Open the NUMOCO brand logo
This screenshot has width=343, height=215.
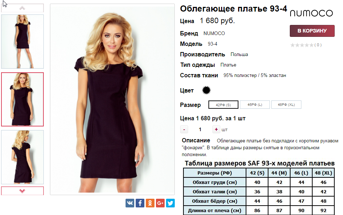pos(311,13)
